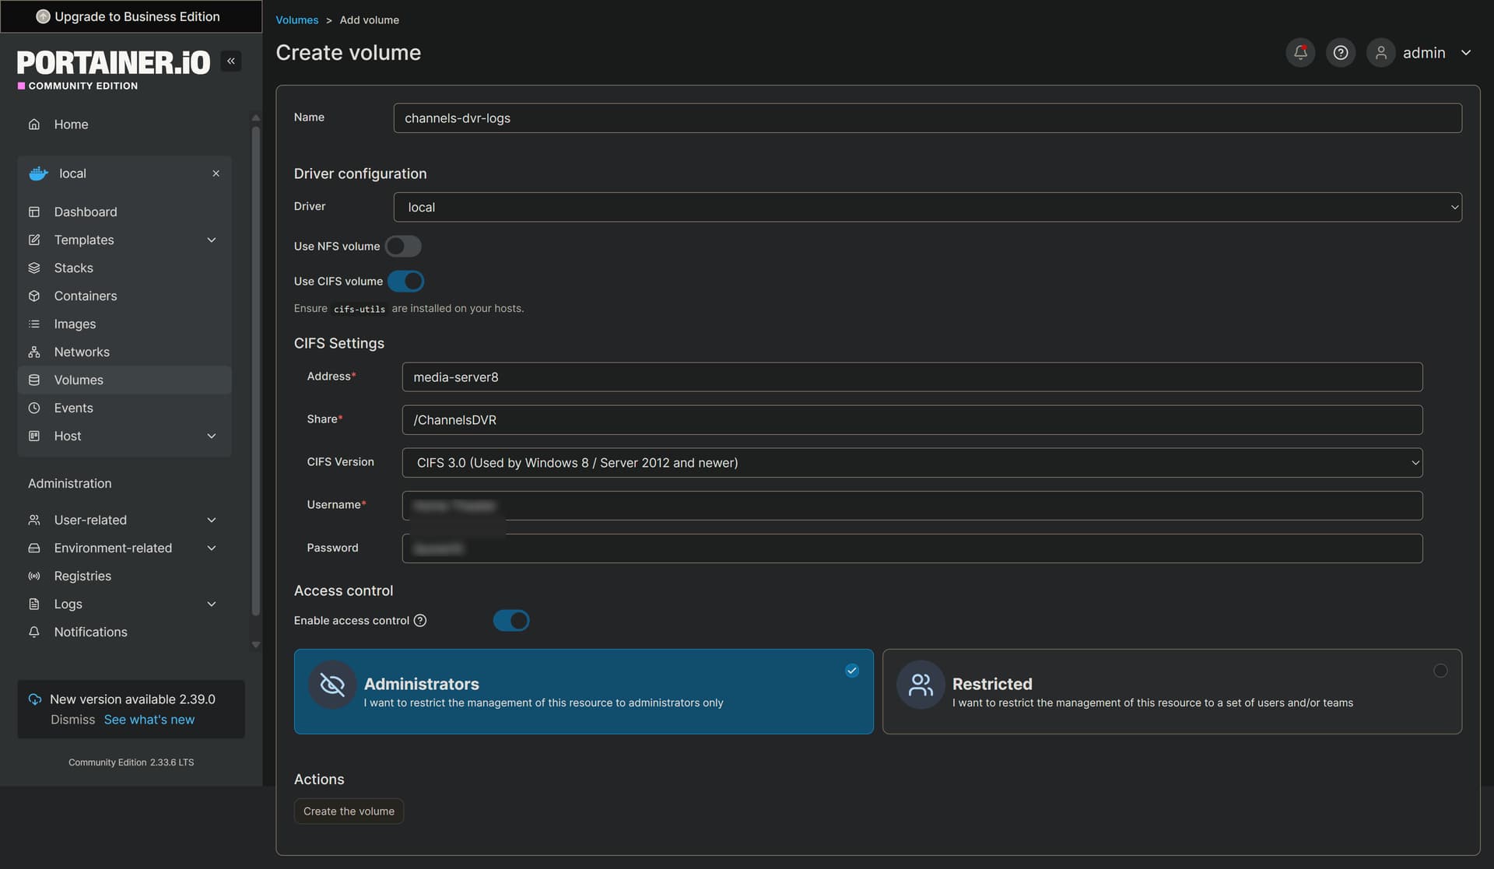Click the Networks icon in sidebar

pos(34,352)
